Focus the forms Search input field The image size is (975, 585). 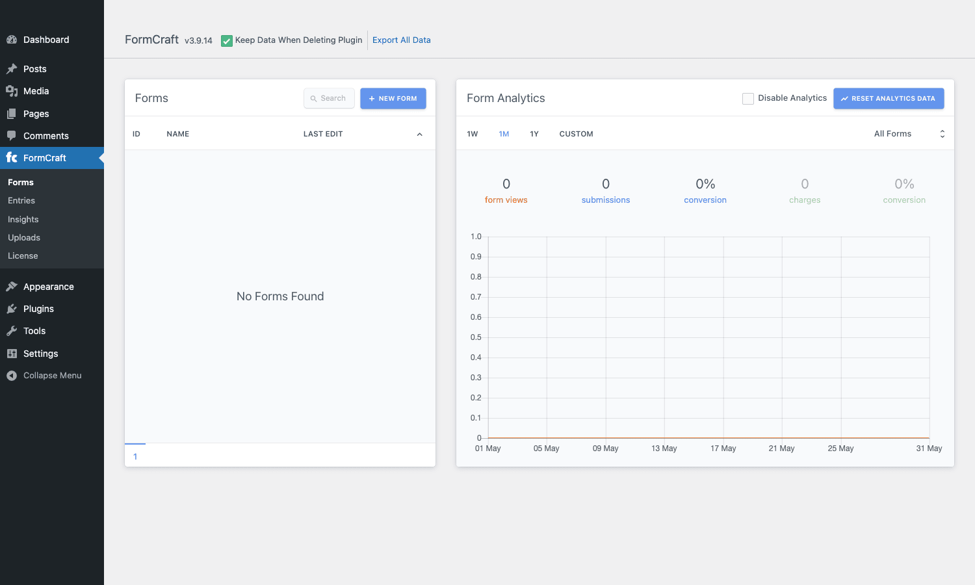pos(329,99)
